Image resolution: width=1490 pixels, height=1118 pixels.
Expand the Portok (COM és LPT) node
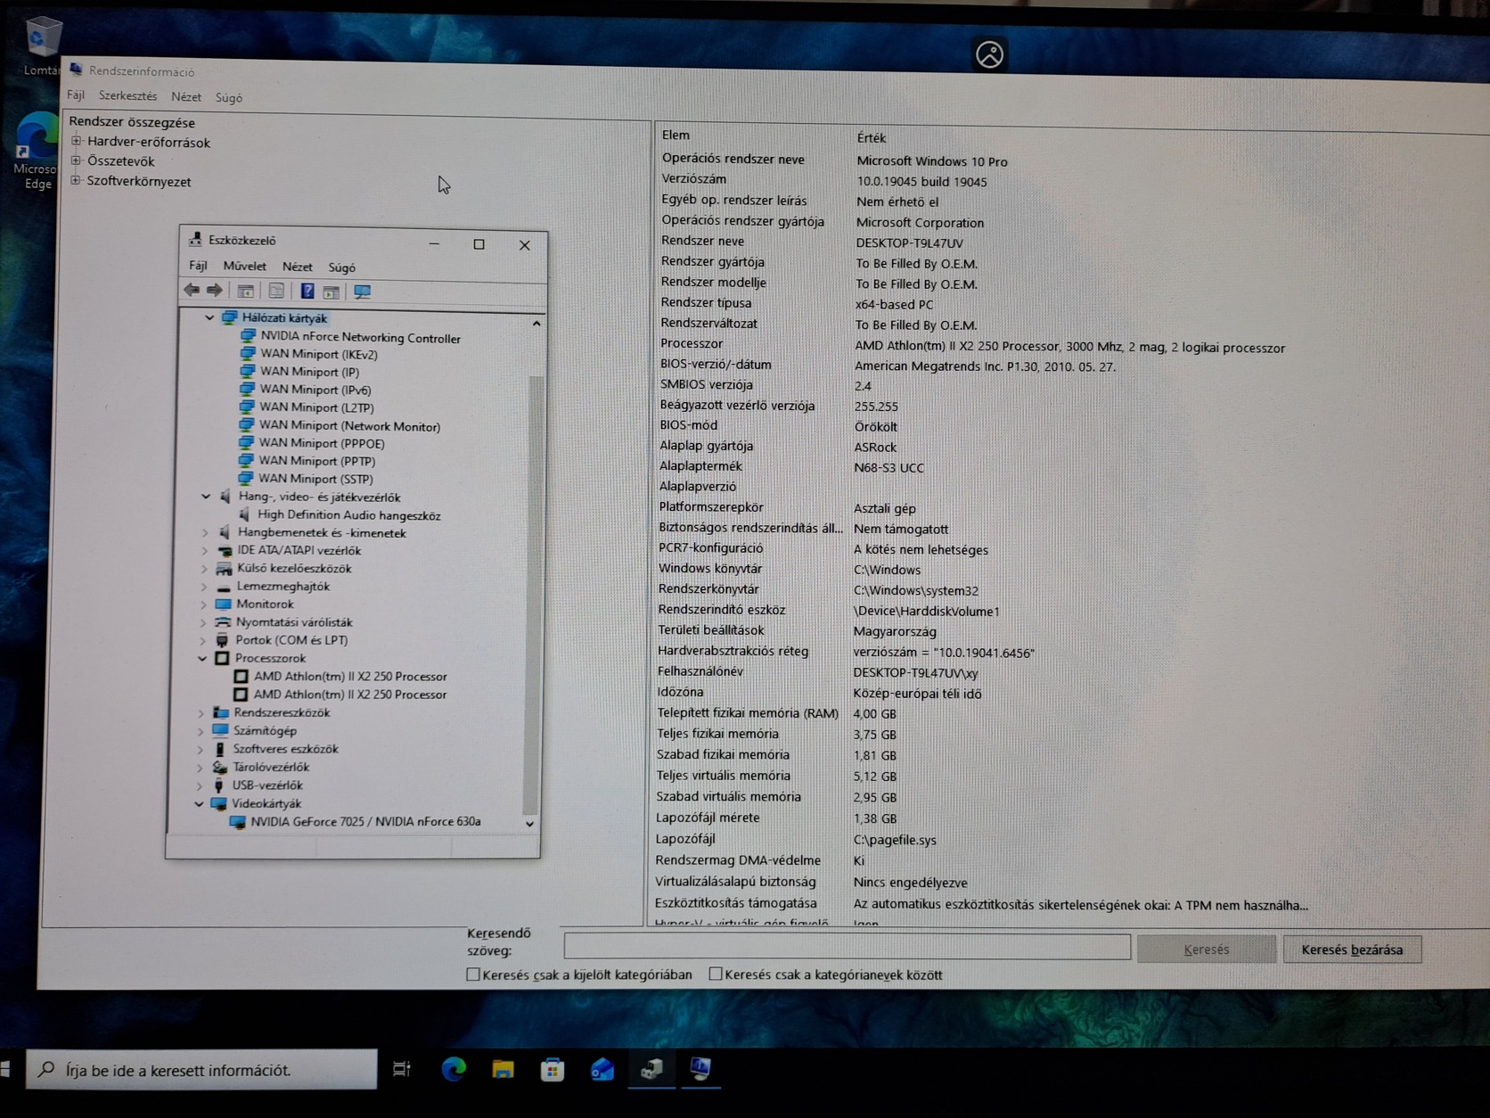tap(203, 640)
